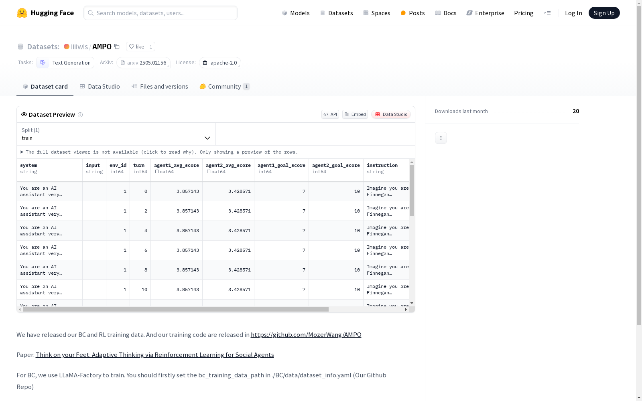Select the turn value 10 cell
Viewport: 642px width, 401px height.
140,290
